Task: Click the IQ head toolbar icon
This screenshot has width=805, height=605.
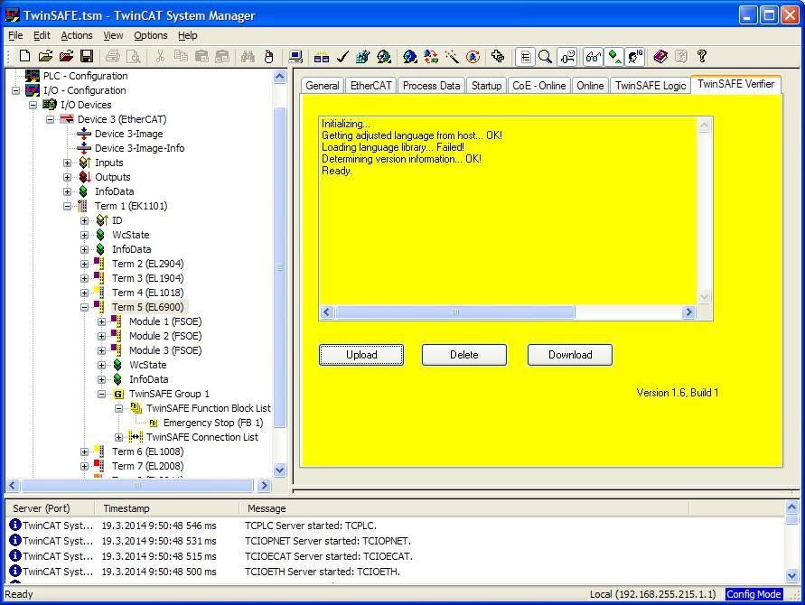Action: click(635, 57)
